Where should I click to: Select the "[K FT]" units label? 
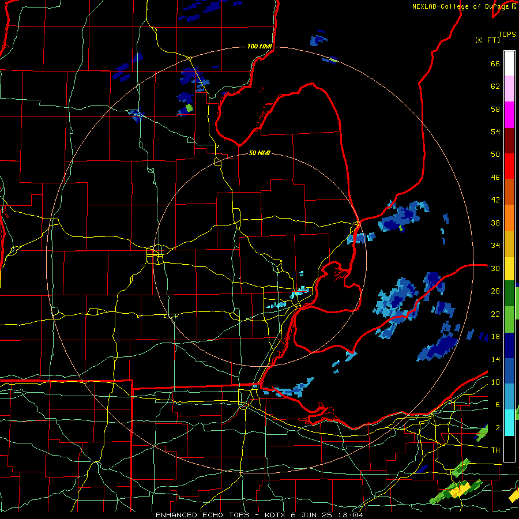487,40
